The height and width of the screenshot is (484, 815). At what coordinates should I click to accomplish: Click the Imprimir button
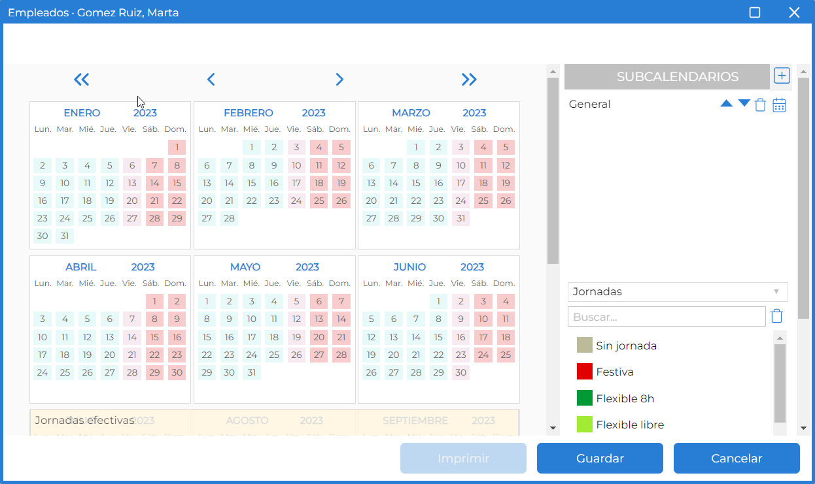(x=463, y=459)
